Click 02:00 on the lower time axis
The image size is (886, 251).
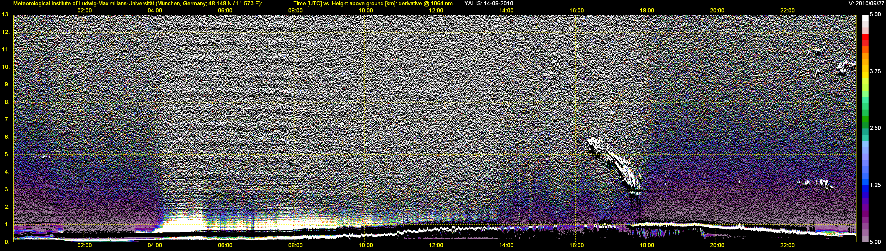coord(84,245)
